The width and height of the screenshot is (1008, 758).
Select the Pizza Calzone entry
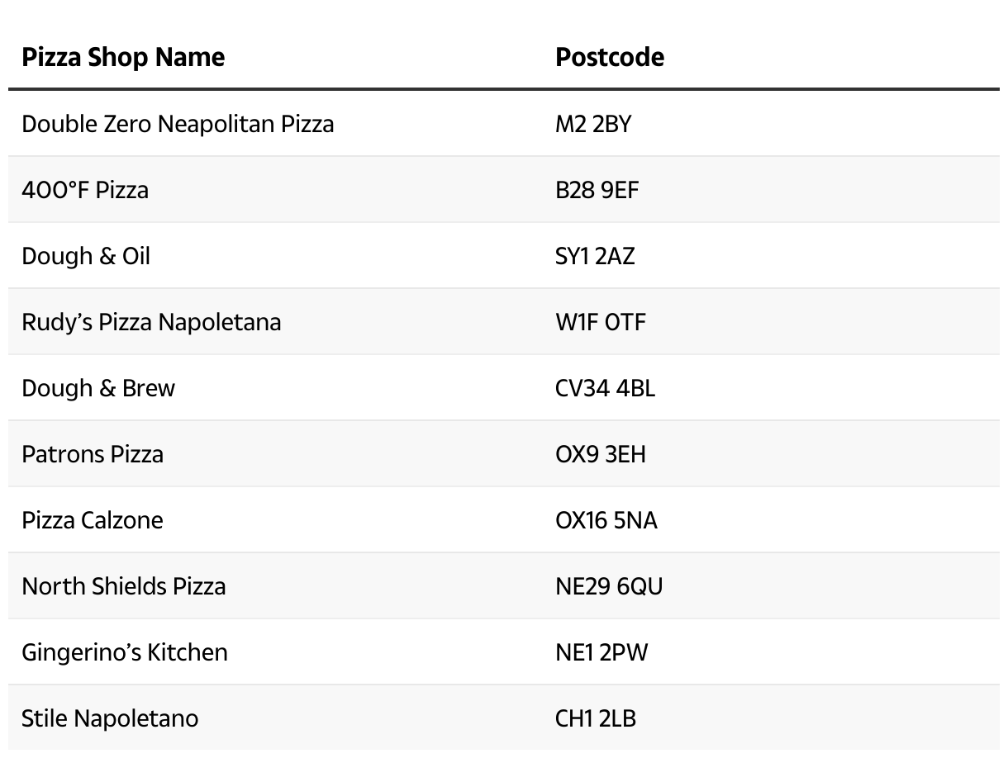(93, 520)
